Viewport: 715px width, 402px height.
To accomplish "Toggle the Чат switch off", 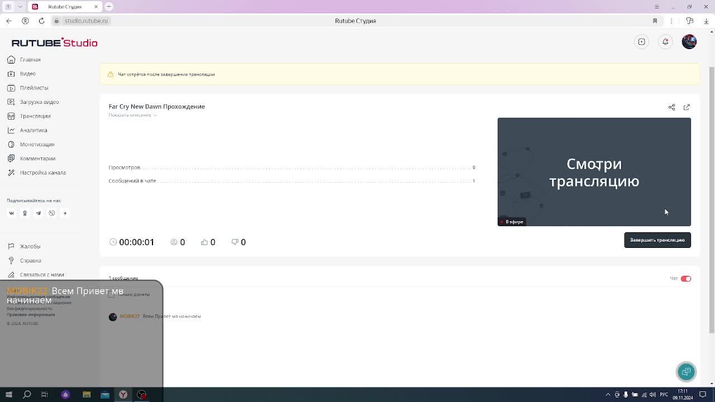I will pyautogui.click(x=686, y=279).
